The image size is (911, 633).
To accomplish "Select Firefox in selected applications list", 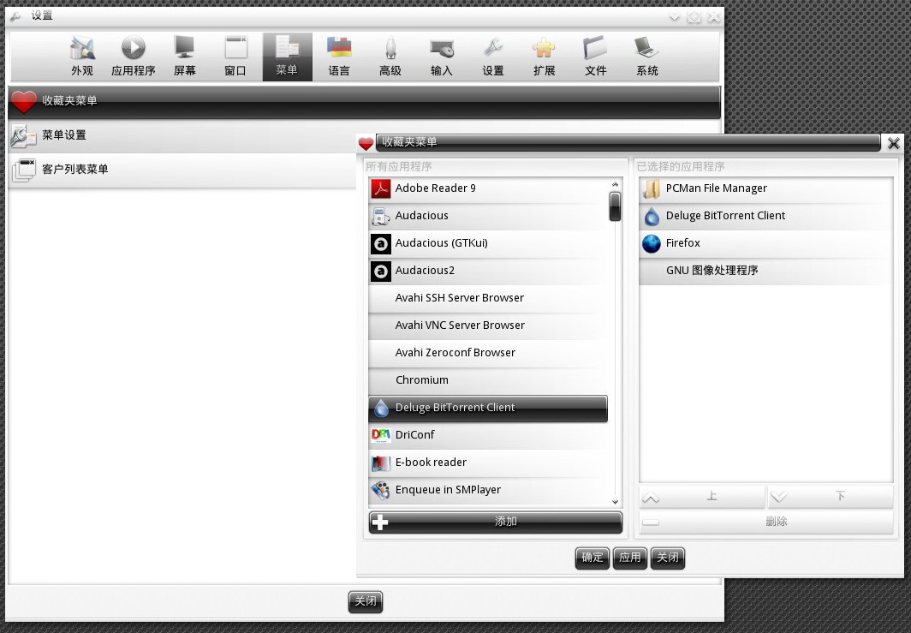I will [765, 243].
